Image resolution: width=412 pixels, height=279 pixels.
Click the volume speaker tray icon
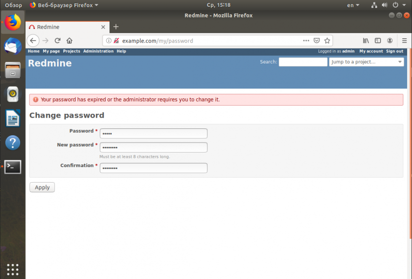385,5
